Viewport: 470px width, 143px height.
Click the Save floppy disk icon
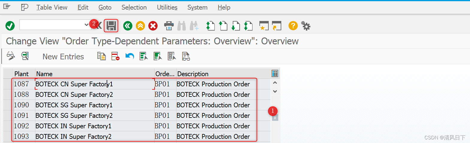coord(111,26)
